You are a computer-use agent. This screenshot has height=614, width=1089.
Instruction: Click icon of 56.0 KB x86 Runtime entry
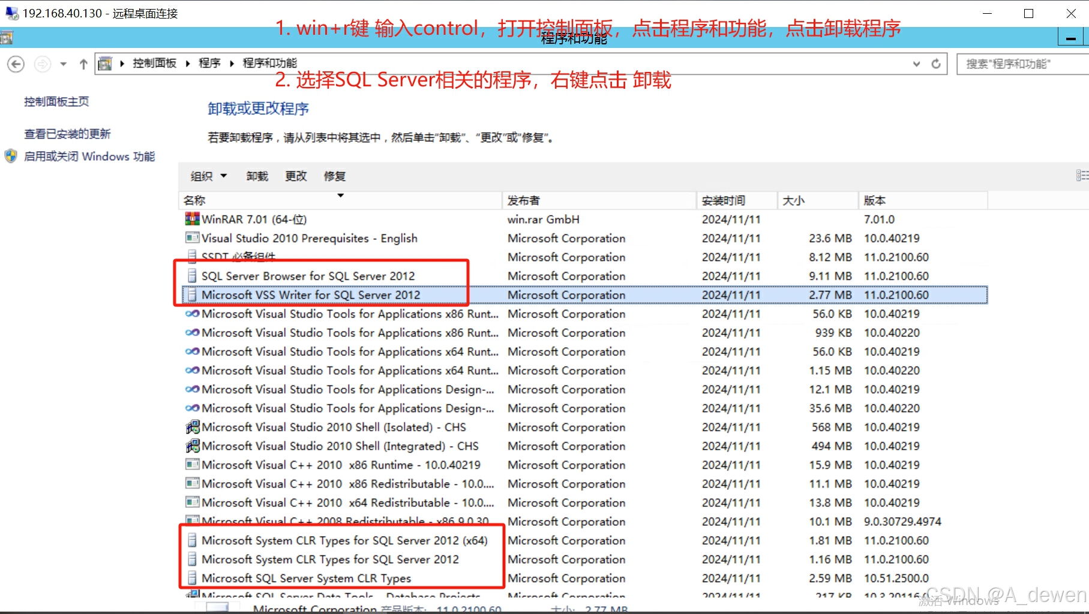(192, 314)
